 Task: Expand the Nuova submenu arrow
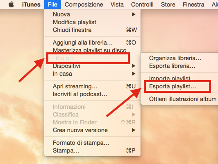coord(134,14)
